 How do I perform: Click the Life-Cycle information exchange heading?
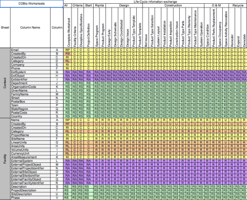[155, 2]
